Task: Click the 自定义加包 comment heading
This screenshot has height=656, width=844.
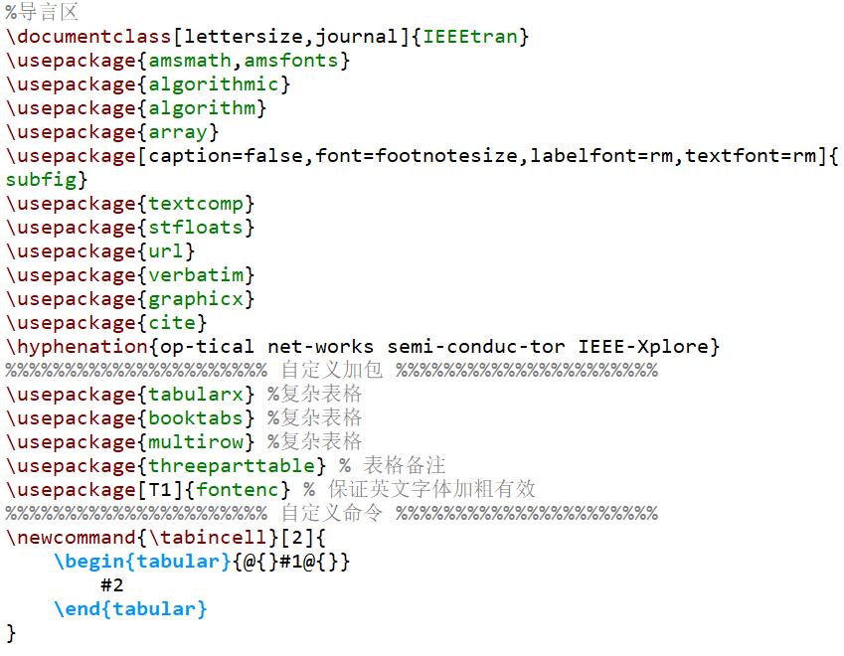Action: click(332, 371)
